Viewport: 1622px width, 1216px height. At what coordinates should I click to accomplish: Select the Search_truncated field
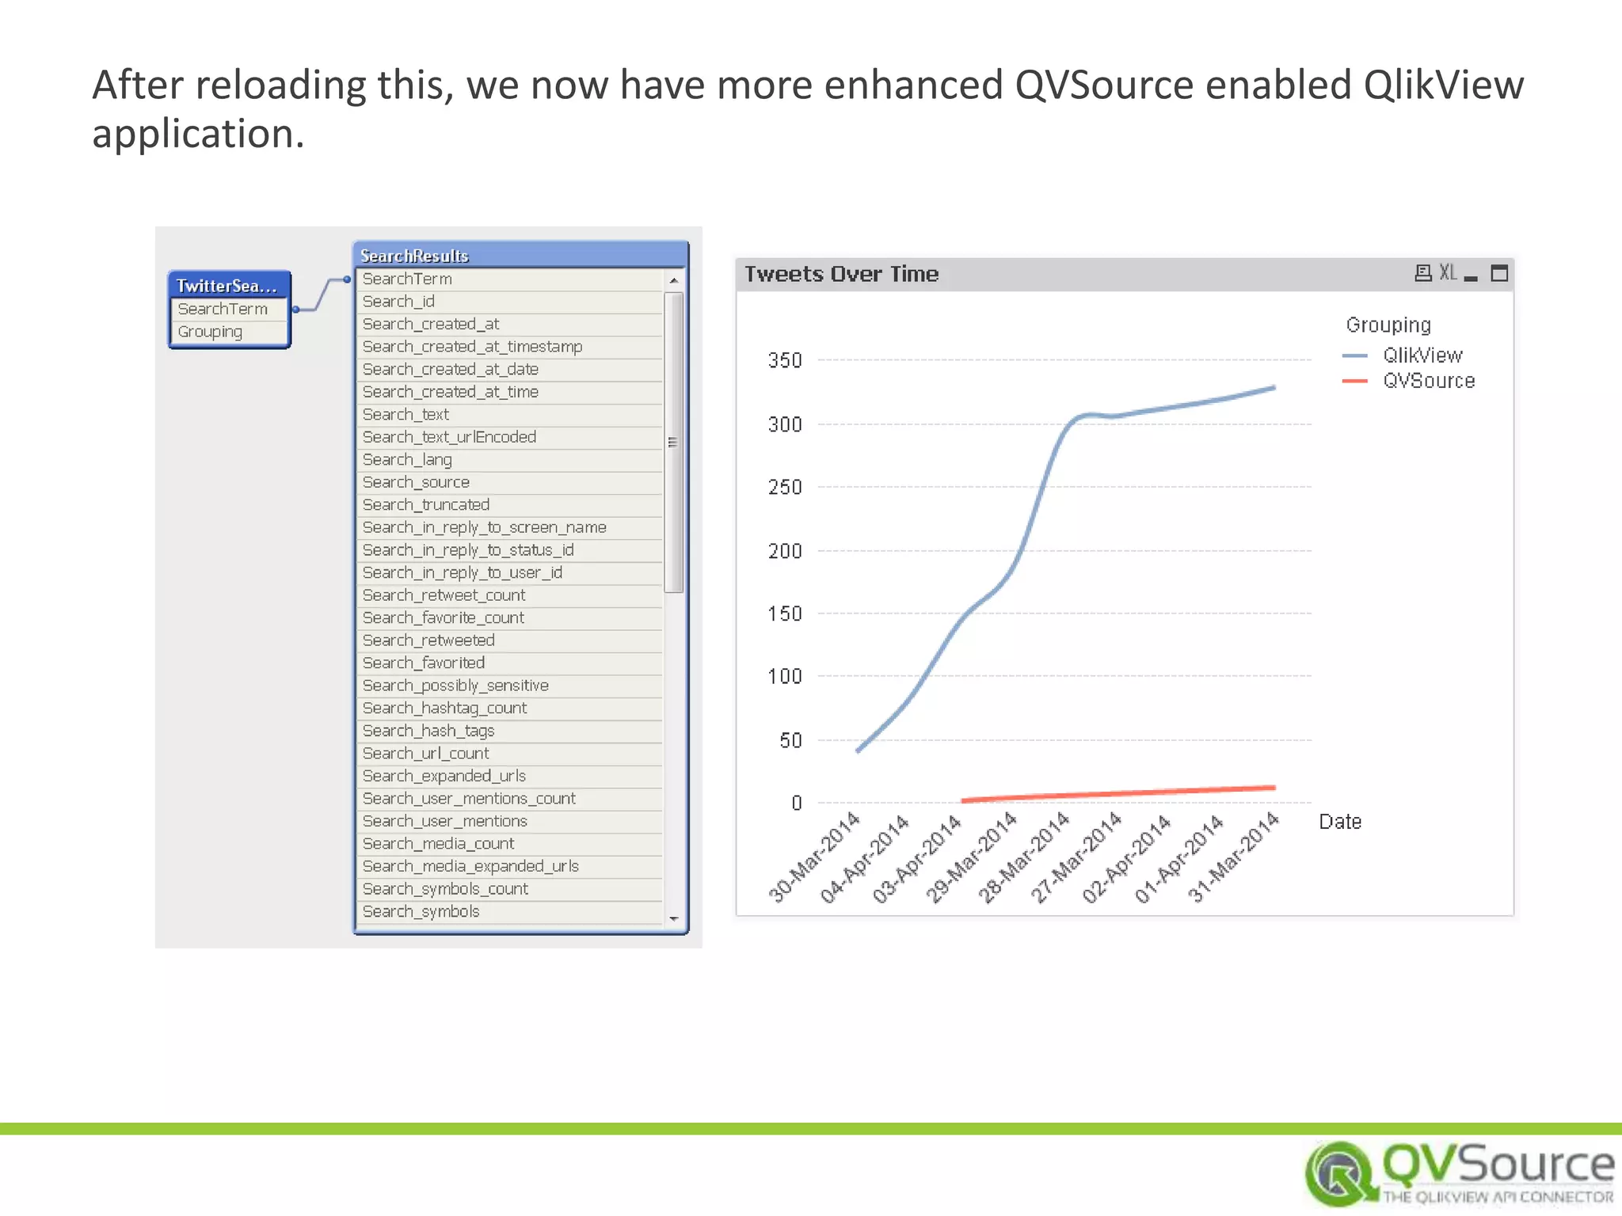click(509, 504)
